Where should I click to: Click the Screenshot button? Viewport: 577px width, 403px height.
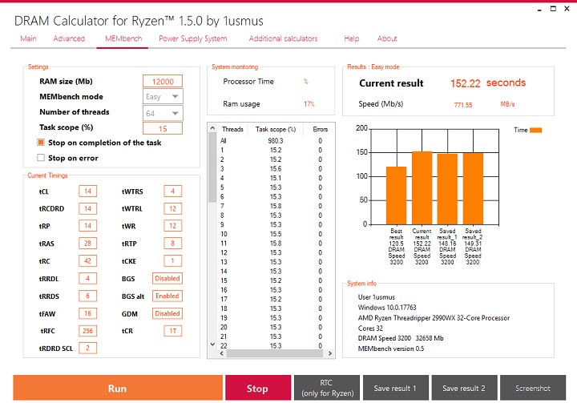pos(533,388)
